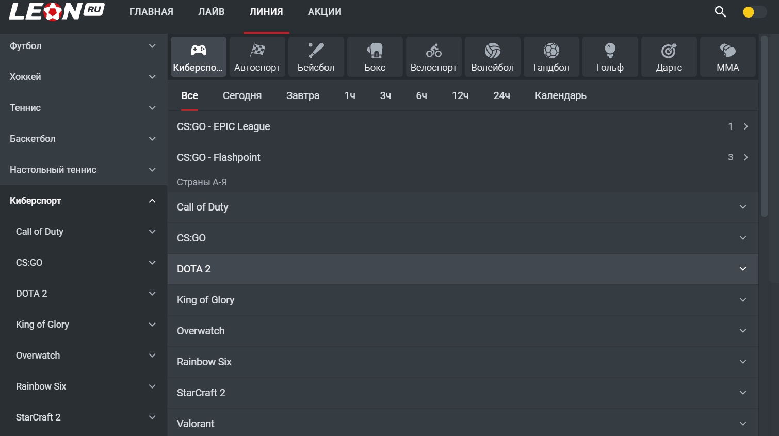The image size is (779, 436).
Task: Open the Календарь filter tab
Action: pos(560,95)
